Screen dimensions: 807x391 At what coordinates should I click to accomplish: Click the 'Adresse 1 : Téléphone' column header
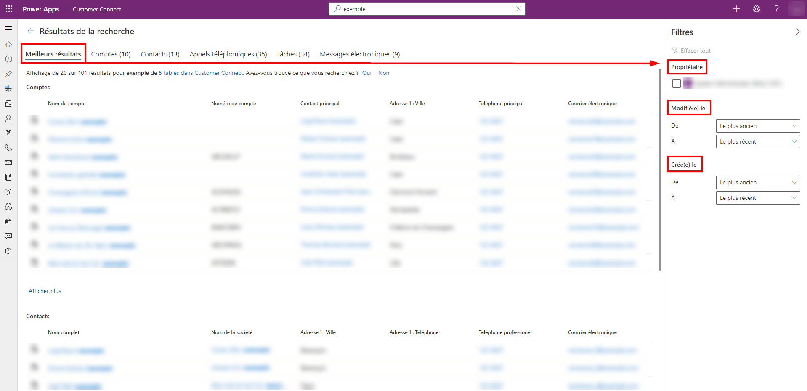(x=414, y=332)
